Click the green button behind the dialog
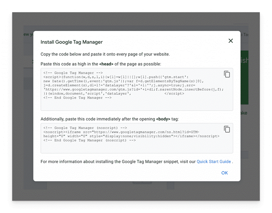The height and width of the screenshot is (213, 272). (x=244, y=78)
